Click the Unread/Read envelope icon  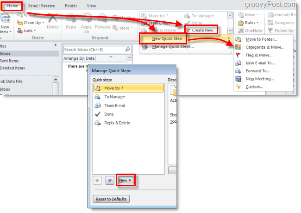pos(270,14)
